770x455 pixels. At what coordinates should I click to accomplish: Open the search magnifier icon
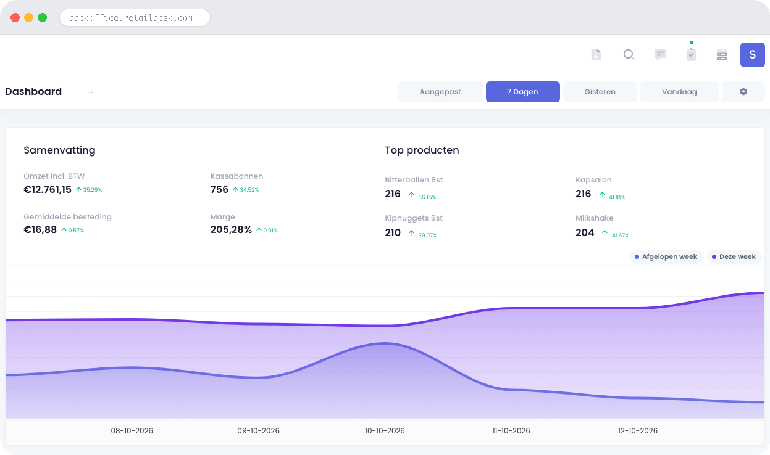[x=629, y=55]
